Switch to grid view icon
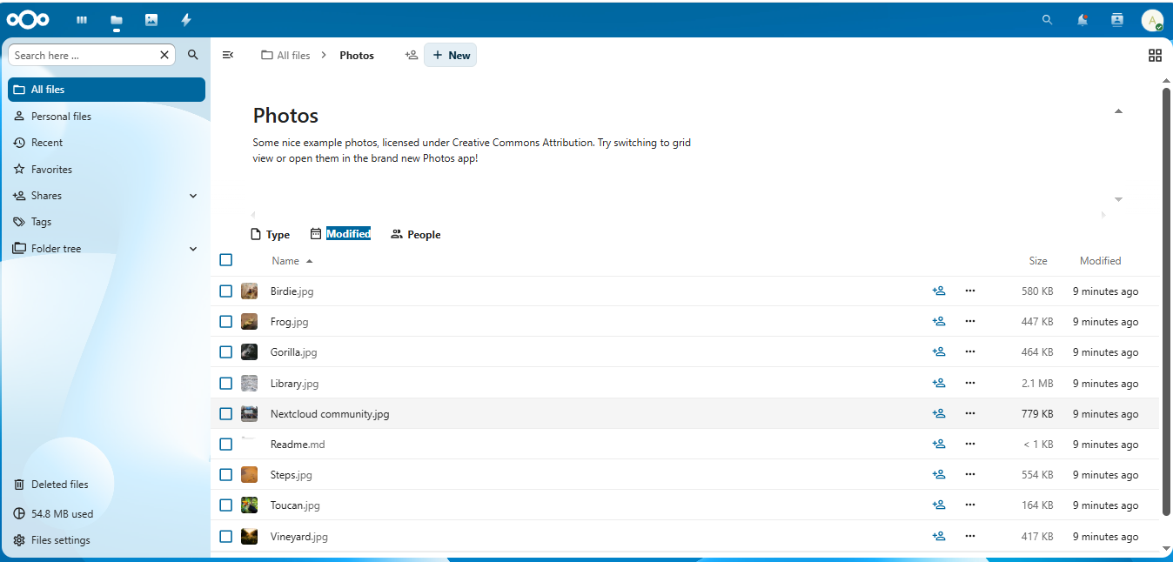This screenshot has height=562, width=1173. 1155,55
